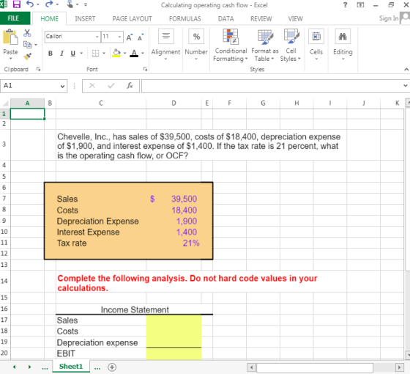Switch to the DATA tab

[226, 19]
